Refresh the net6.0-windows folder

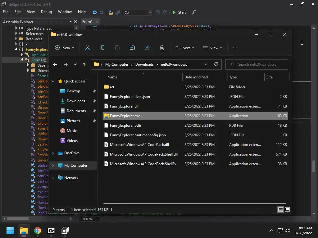click(216, 64)
